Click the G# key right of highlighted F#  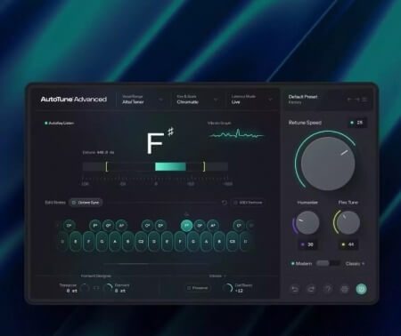[x=200, y=226]
